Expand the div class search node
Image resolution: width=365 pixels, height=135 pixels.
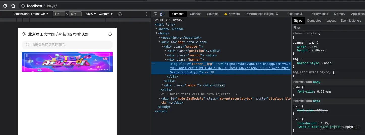tap(166, 55)
